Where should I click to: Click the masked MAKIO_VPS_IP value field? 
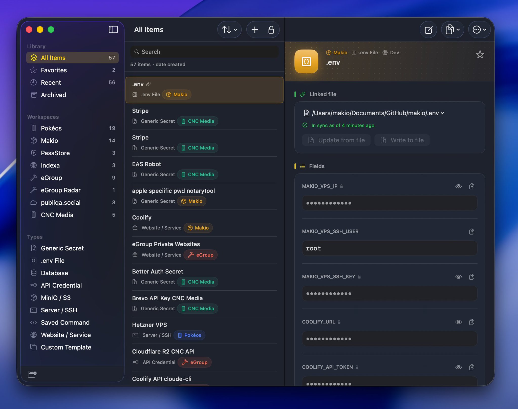coord(390,203)
